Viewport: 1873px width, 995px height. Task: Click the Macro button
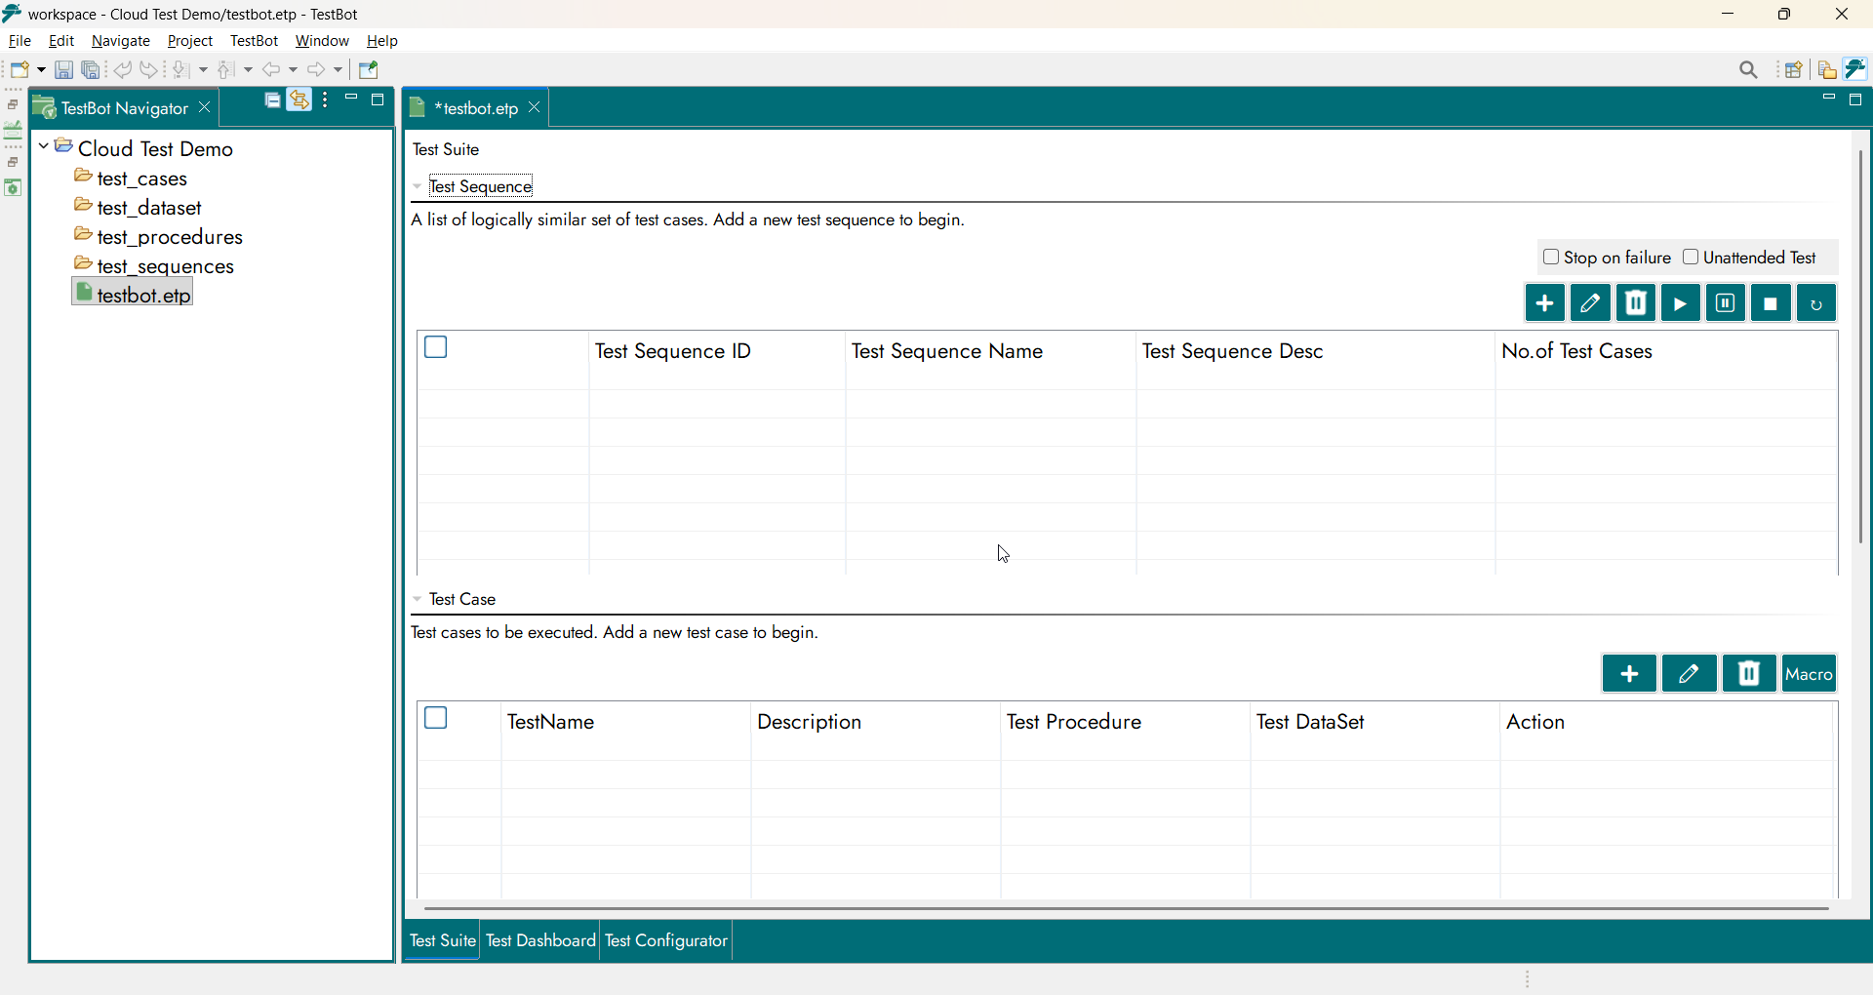[1810, 674]
